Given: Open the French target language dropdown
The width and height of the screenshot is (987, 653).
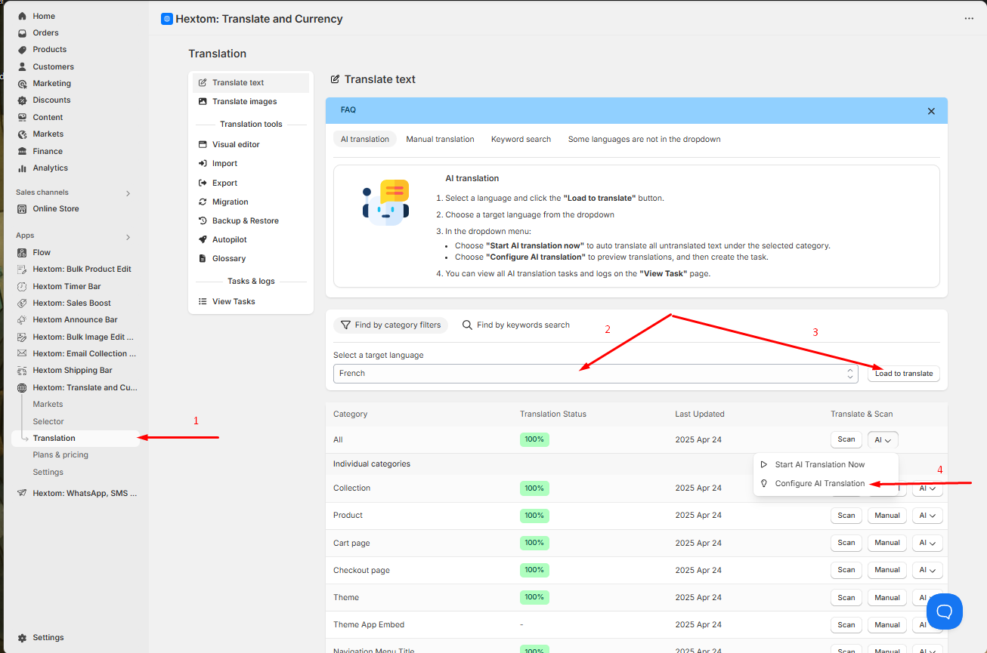Looking at the screenshot, I should pyautogui.click(x=596, y=373).
